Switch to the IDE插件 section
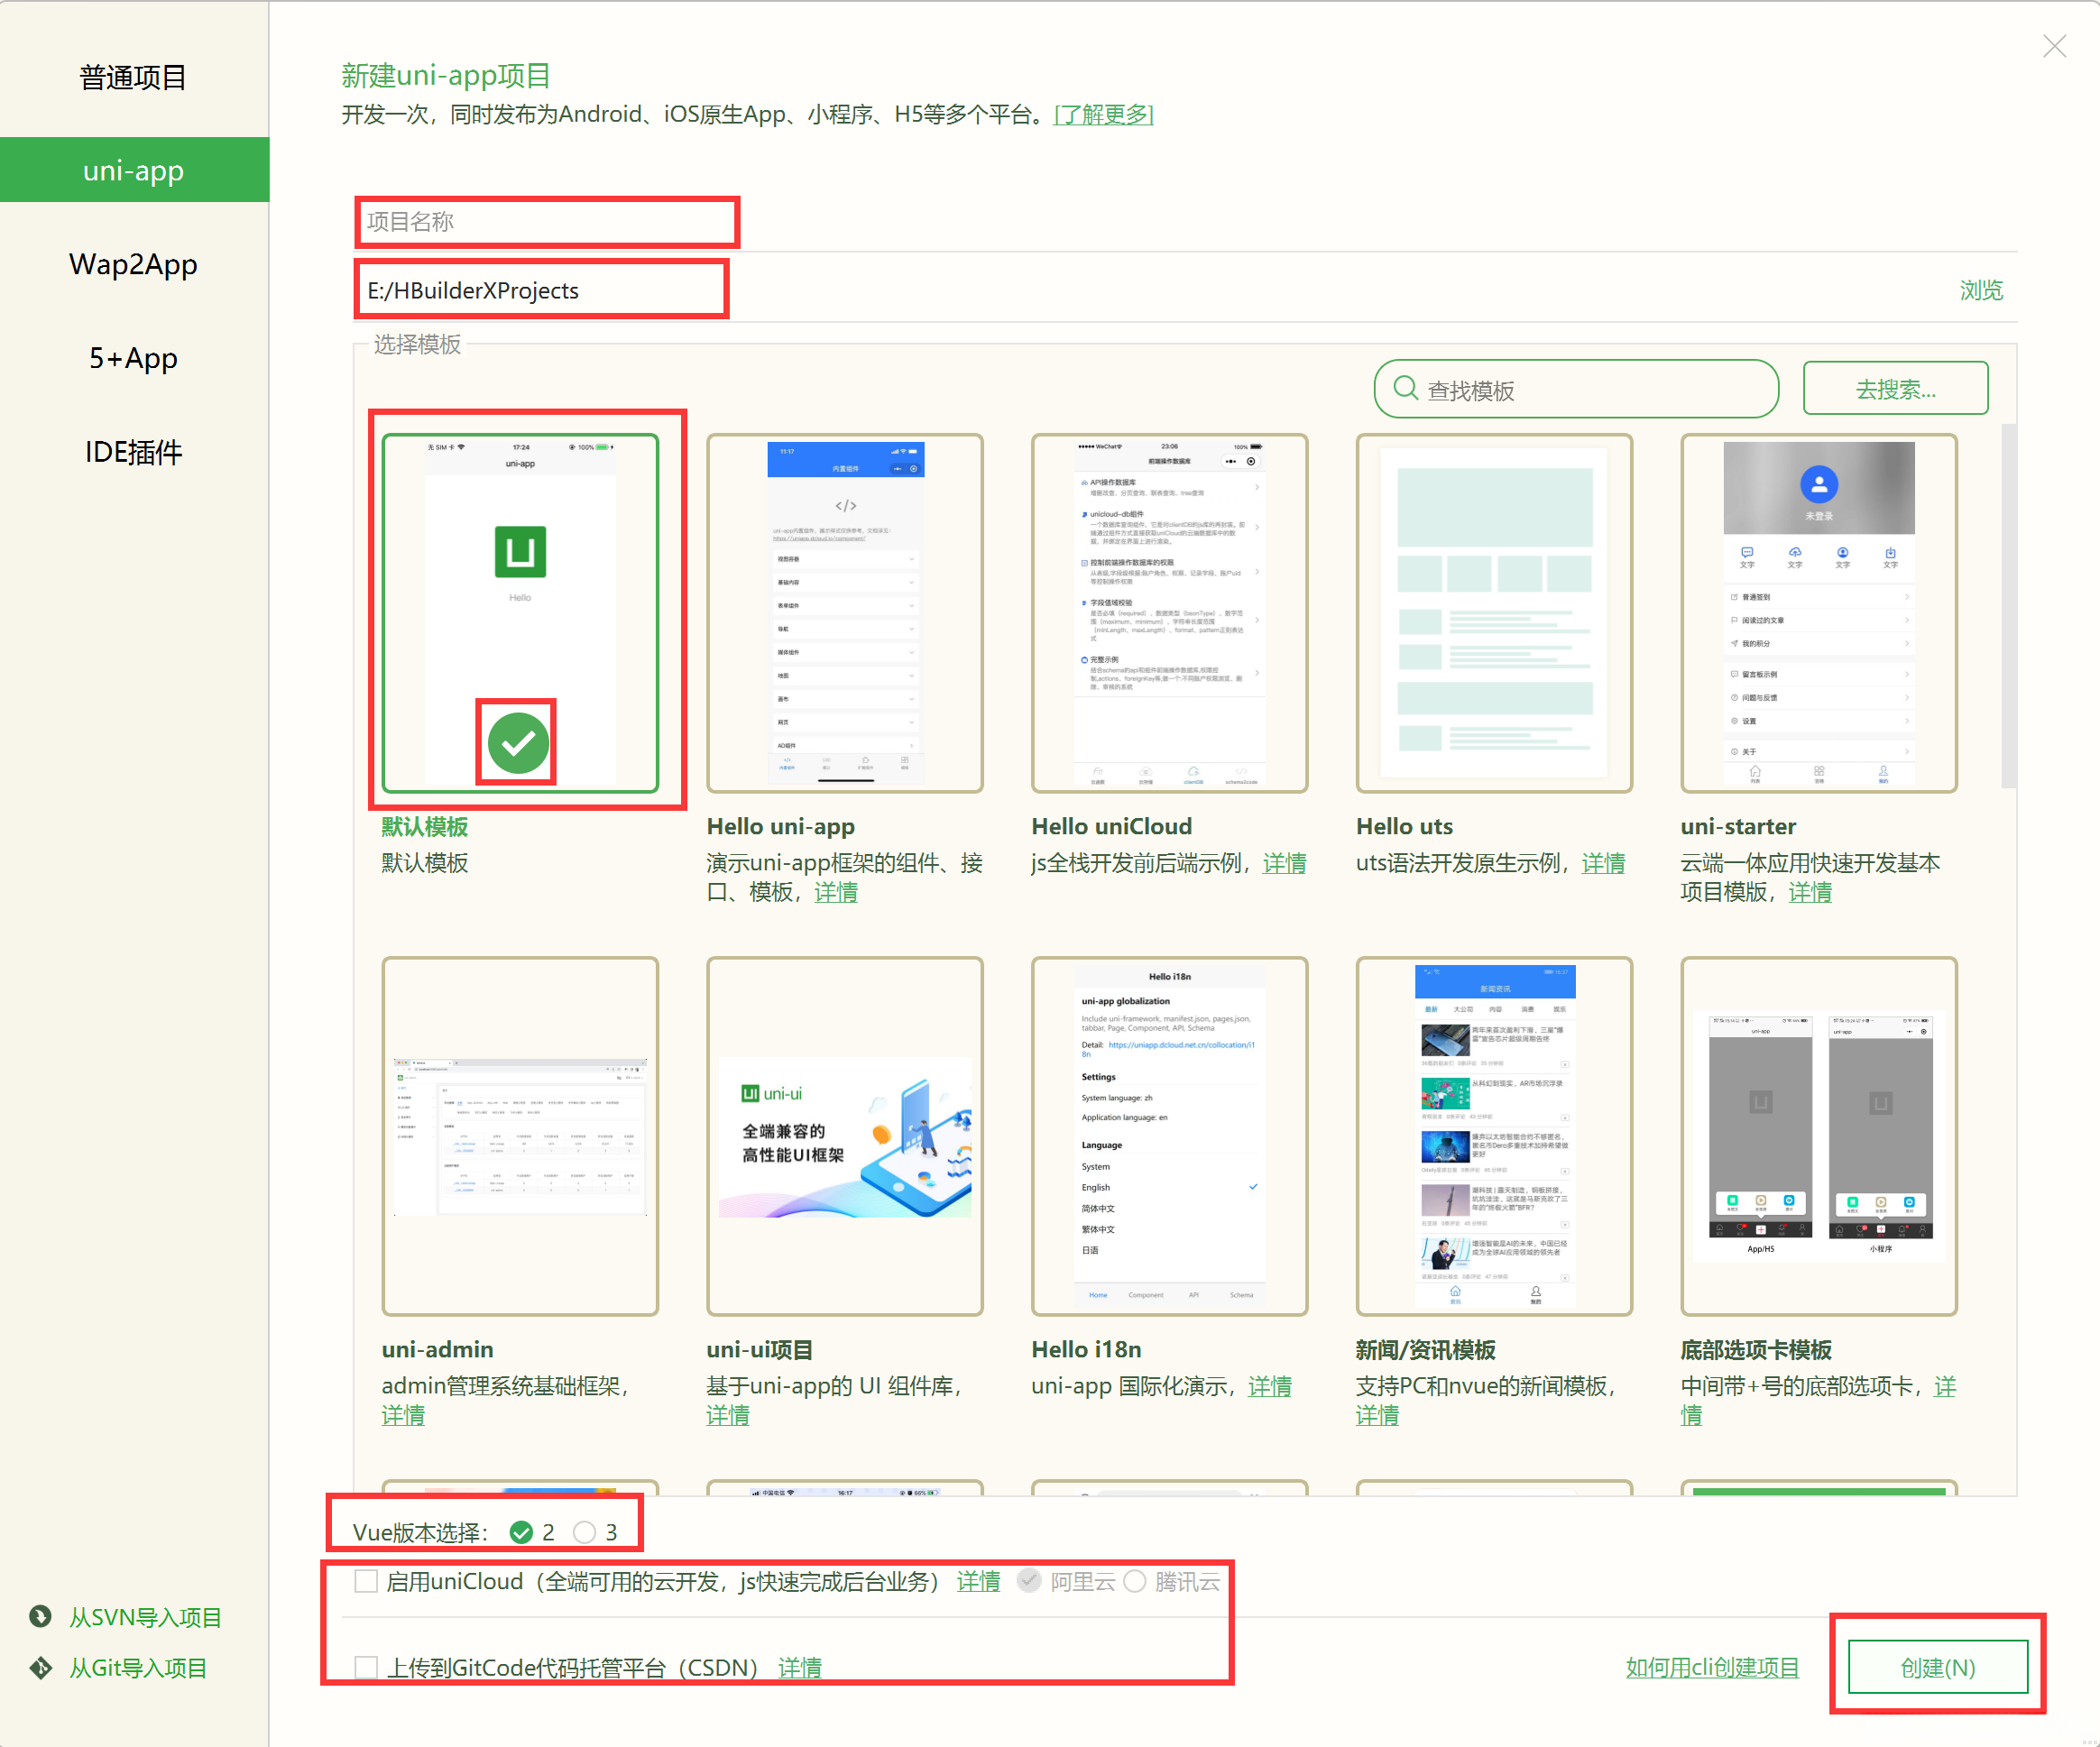This screenshot has width=2100, height=1747. [x=133, y=452]
